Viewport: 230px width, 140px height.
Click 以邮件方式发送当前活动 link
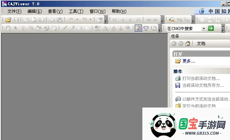(206, 99)
